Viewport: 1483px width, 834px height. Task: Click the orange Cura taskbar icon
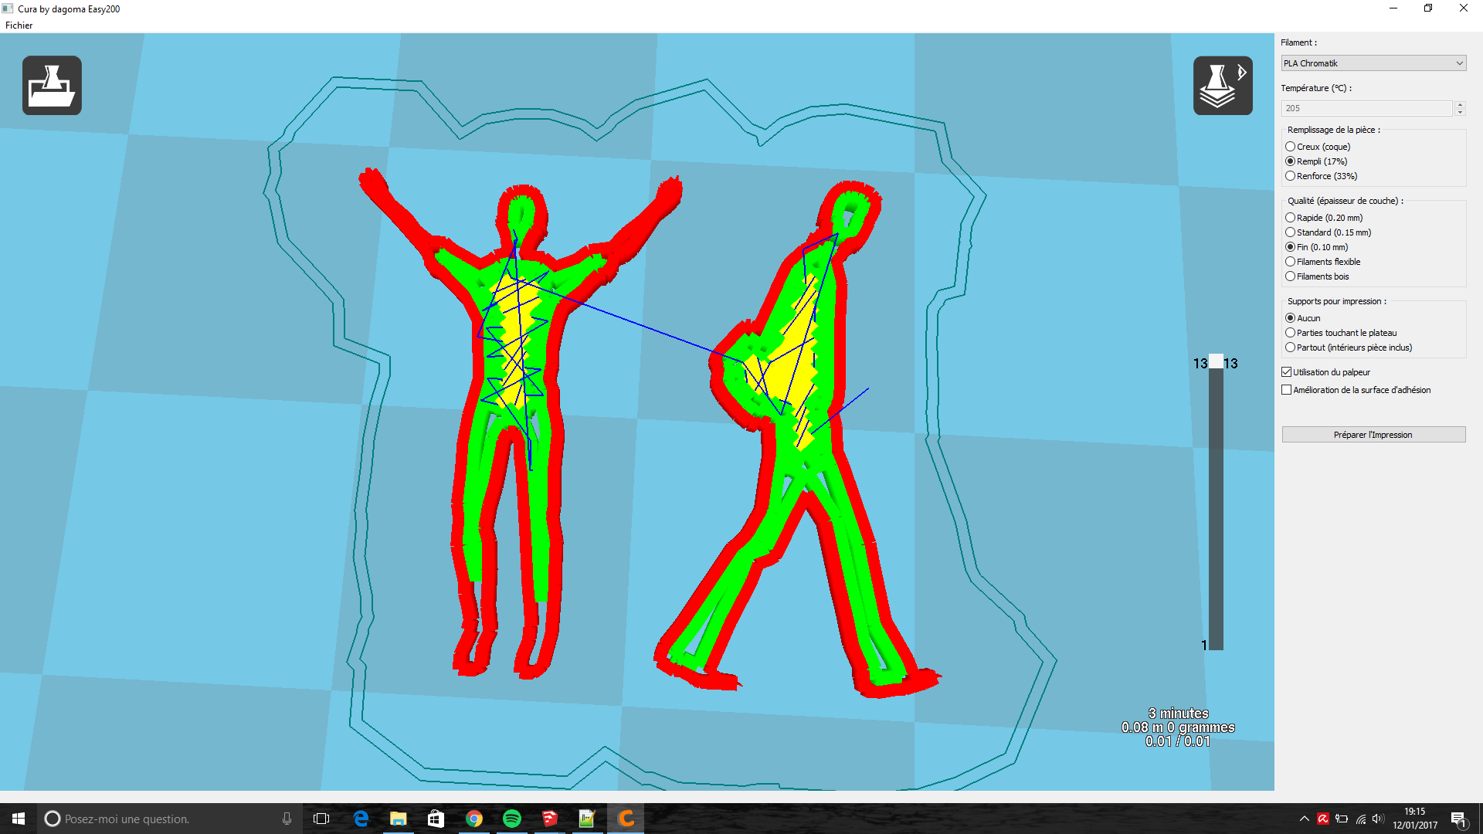click(626, 819)
